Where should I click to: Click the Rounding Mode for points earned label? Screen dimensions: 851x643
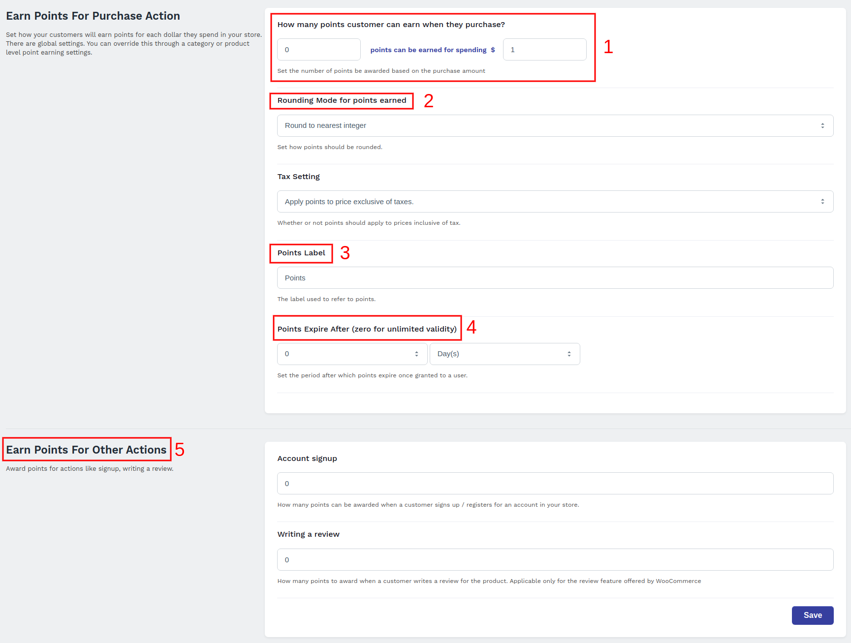pyautogui.click(x=341, y=100)
